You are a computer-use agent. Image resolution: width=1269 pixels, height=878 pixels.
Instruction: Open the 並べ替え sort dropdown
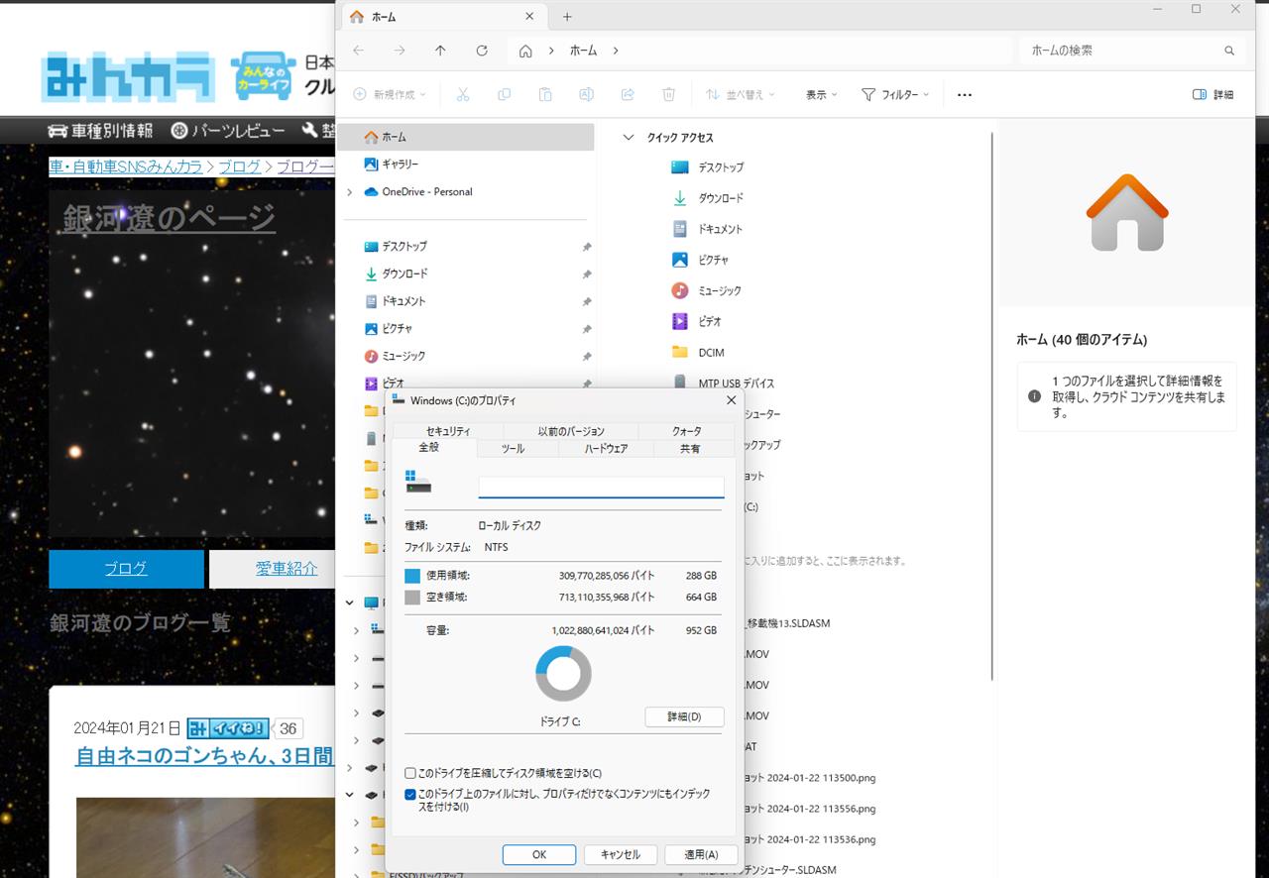740,94
